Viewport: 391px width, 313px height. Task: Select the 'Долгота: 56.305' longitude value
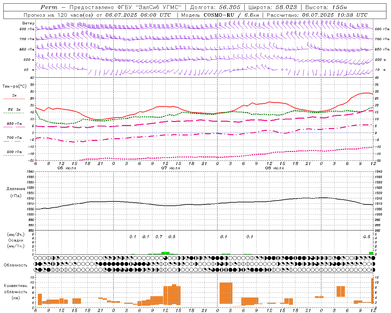(215, 7)
